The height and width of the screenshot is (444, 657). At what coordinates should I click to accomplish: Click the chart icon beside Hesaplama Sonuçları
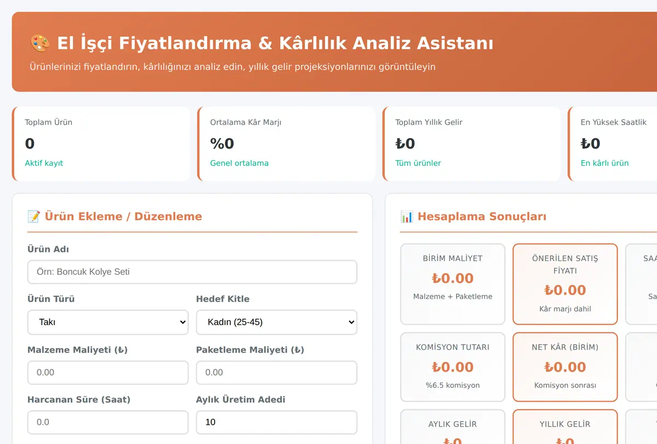pos(407,216)
